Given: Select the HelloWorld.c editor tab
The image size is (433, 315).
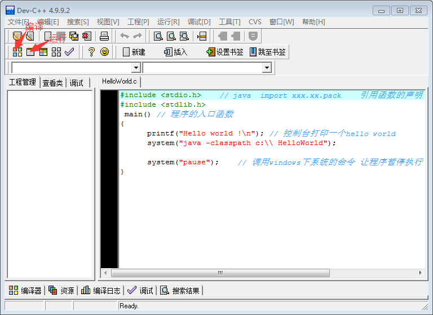Looking at the screenshot, I should (x=120, y=81).
